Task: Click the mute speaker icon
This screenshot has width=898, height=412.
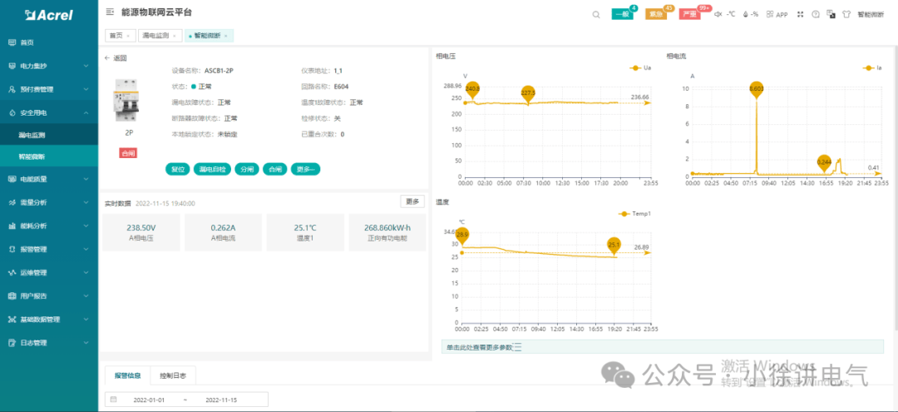Action: (718, 14)
